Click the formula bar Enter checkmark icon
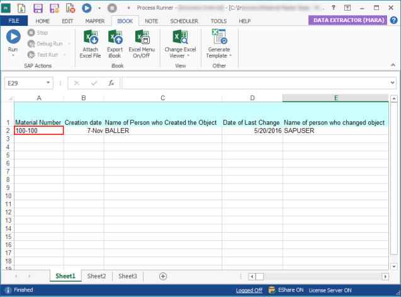 click(x=94, y=83)
